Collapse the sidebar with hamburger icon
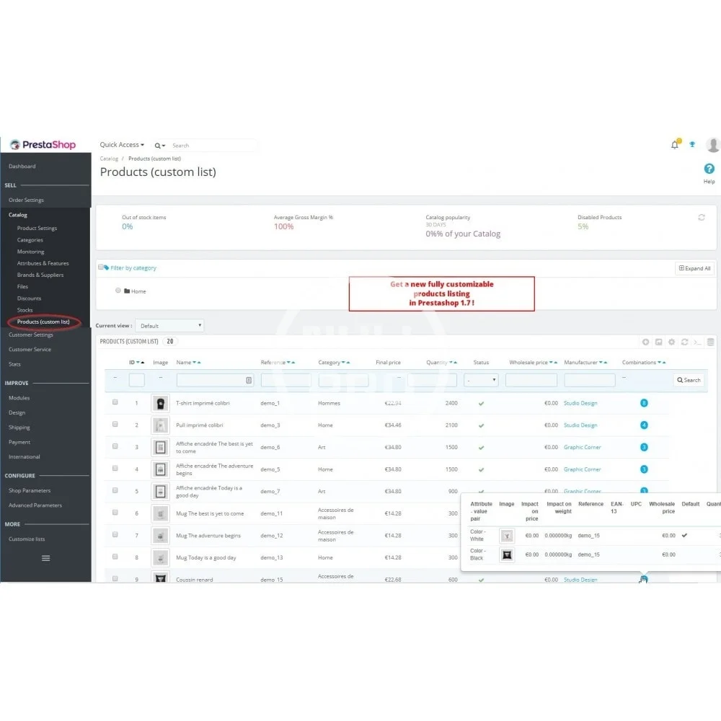 (45, 558)
